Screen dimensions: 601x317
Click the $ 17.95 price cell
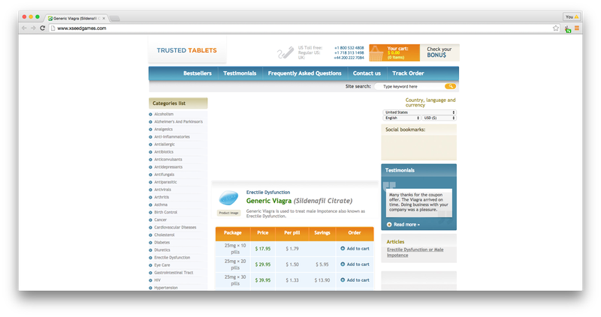[x=263, y=249]
